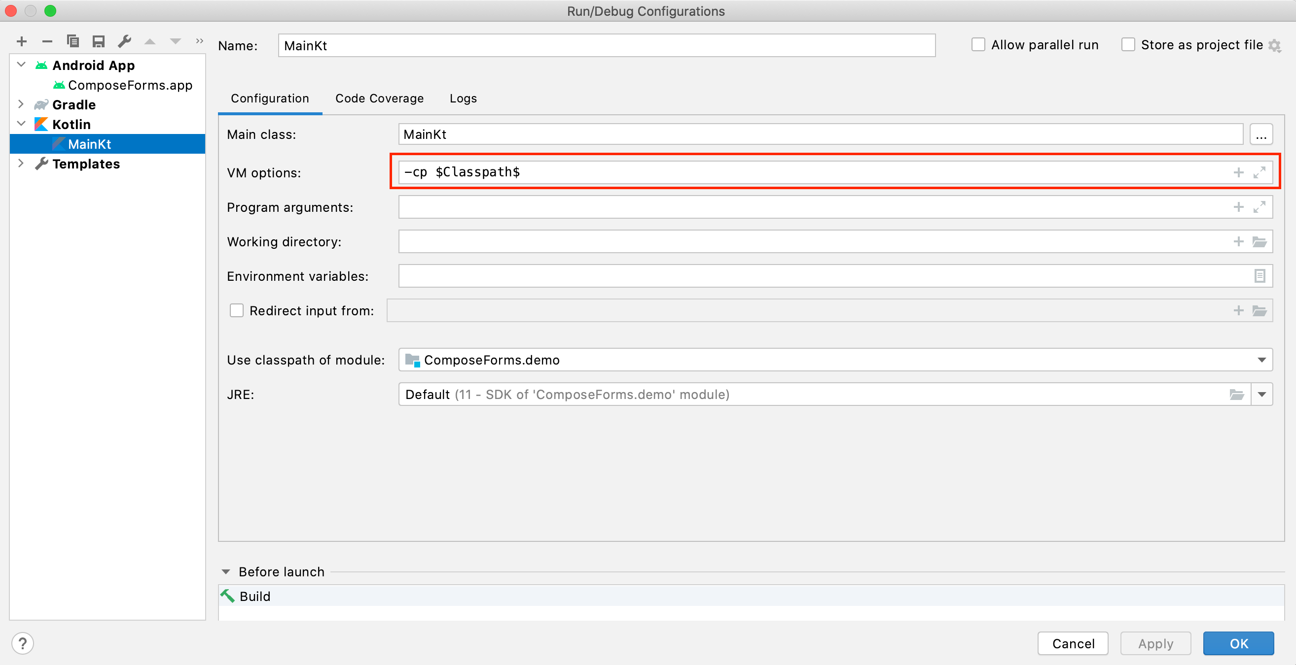Enable the Allow parallel run checkbox
1296x665 pixels.
pos(978,45)
